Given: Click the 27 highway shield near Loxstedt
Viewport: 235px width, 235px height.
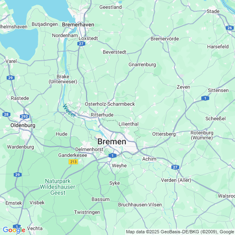Looking at the screenshot, I should pyautogui.click(x=81, y=44).
